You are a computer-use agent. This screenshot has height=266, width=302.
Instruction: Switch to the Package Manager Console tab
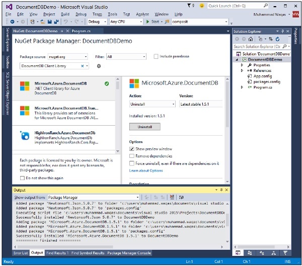click(x=129, y=253)
